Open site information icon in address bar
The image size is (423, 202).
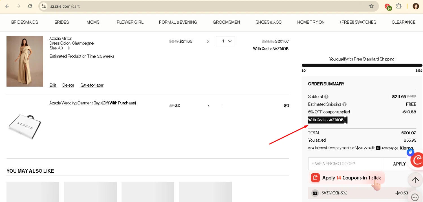[x=43, y=6]
